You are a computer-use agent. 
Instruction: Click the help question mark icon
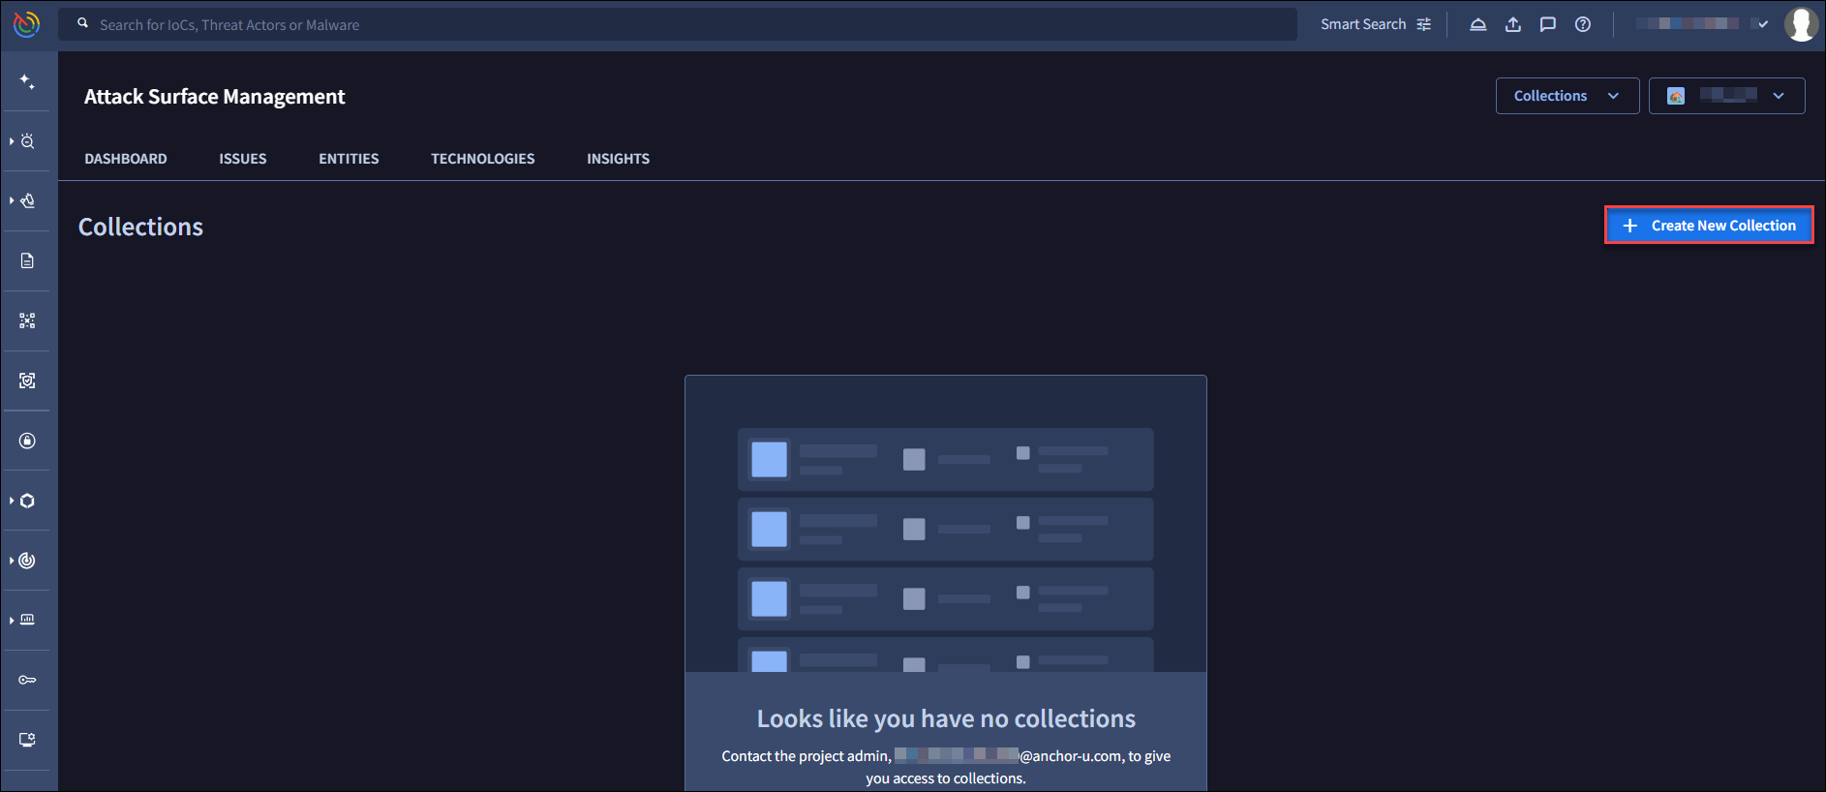tap(1583, 24)
